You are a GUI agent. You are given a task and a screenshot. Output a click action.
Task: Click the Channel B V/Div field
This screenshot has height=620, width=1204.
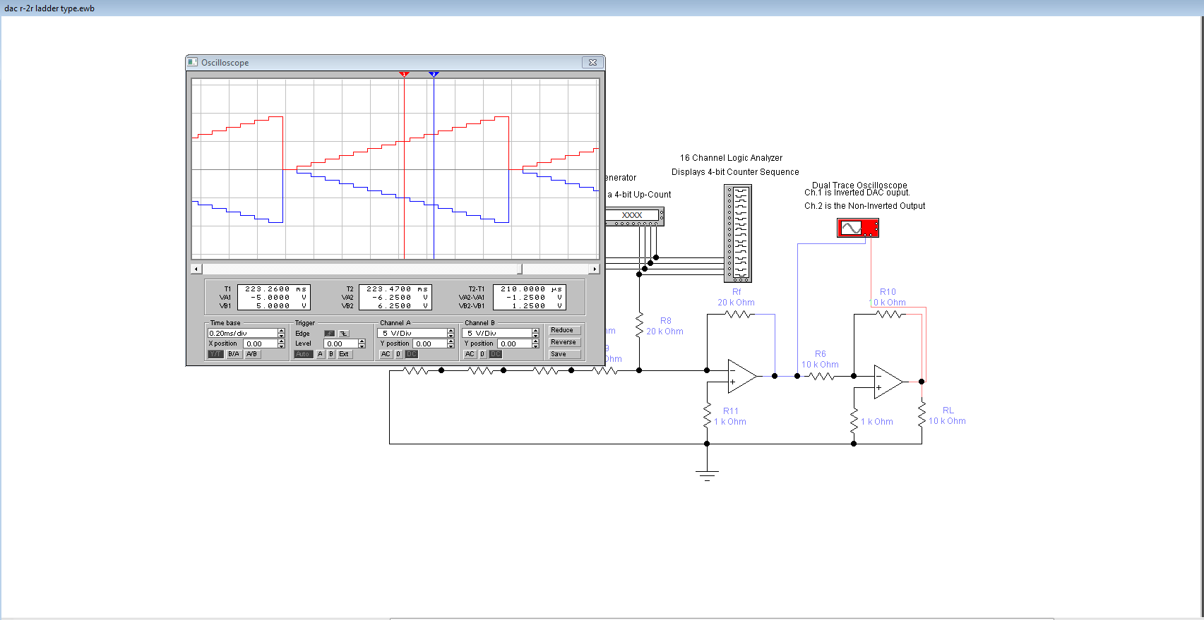[497, 333]
